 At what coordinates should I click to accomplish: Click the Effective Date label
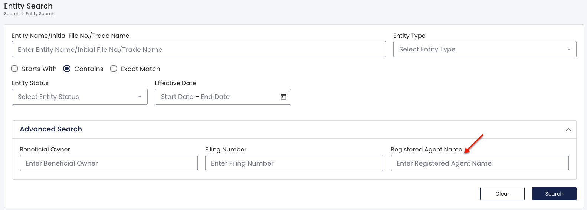point(175,83)
